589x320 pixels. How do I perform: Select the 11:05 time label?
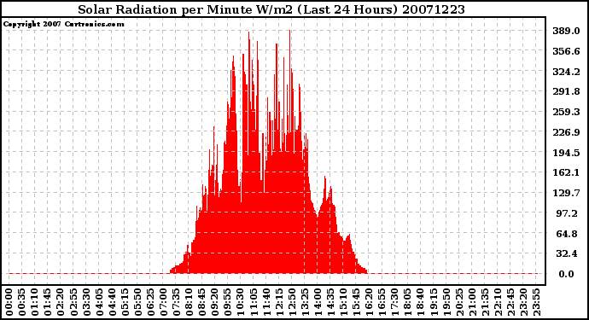point(254,302)
